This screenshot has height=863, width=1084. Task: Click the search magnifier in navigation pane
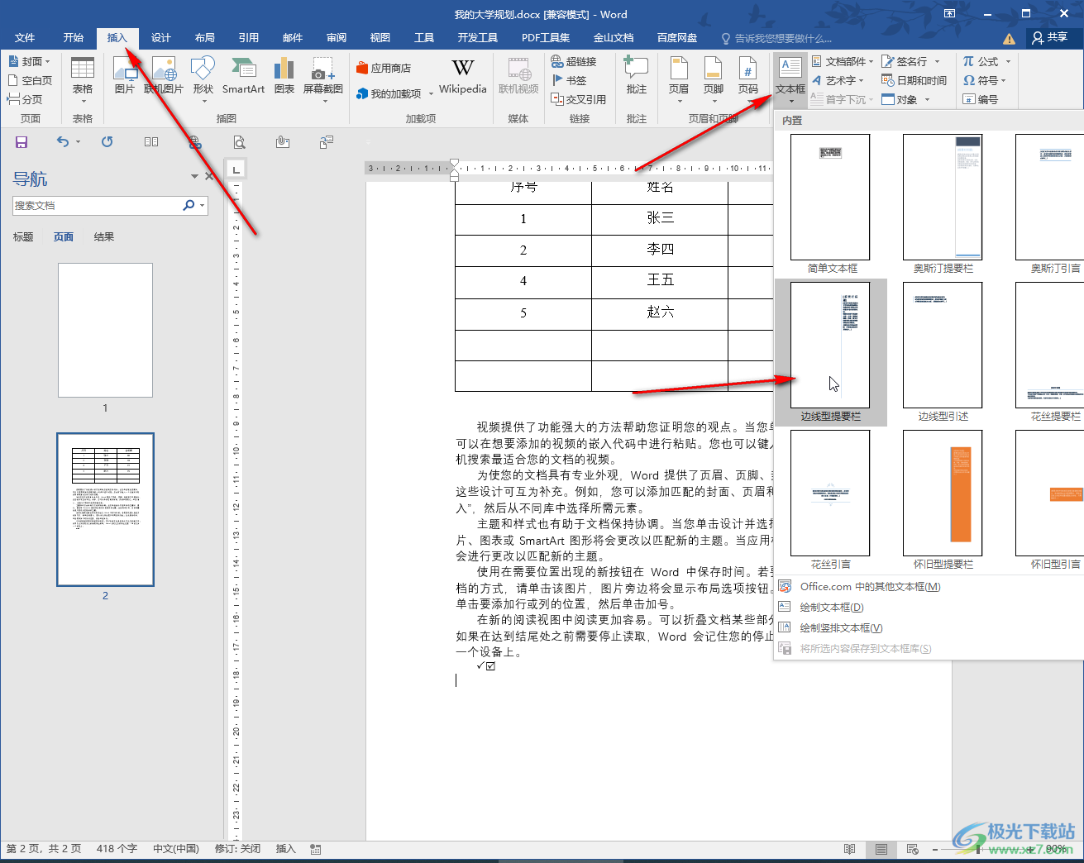tap(189, 205)
